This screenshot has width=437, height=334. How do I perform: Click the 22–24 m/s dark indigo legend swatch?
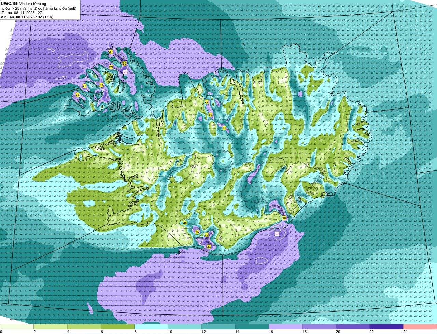[x=386, y=327]
